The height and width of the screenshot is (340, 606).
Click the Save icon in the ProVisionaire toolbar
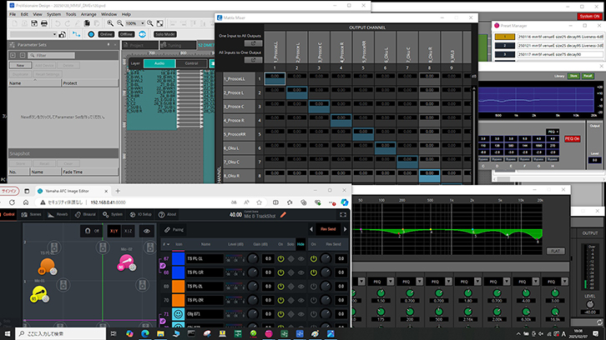(x=34, y=23)
